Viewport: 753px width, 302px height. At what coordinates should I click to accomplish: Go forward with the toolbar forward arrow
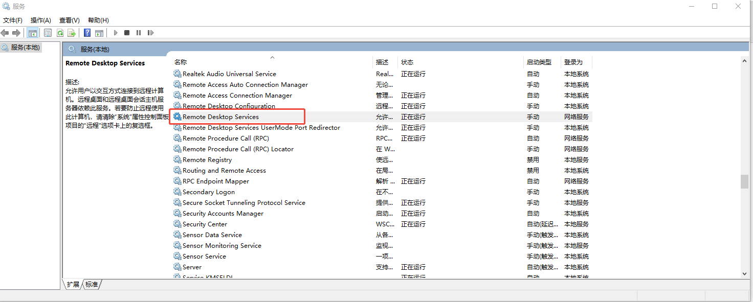pos(16,33)
